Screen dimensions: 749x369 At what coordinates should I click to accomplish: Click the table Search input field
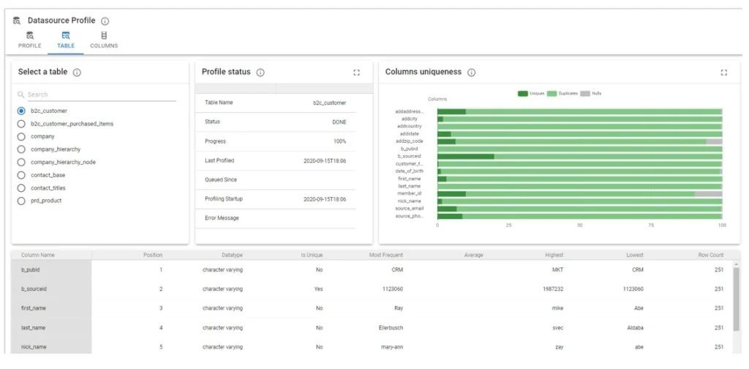[x=101, y=94]
